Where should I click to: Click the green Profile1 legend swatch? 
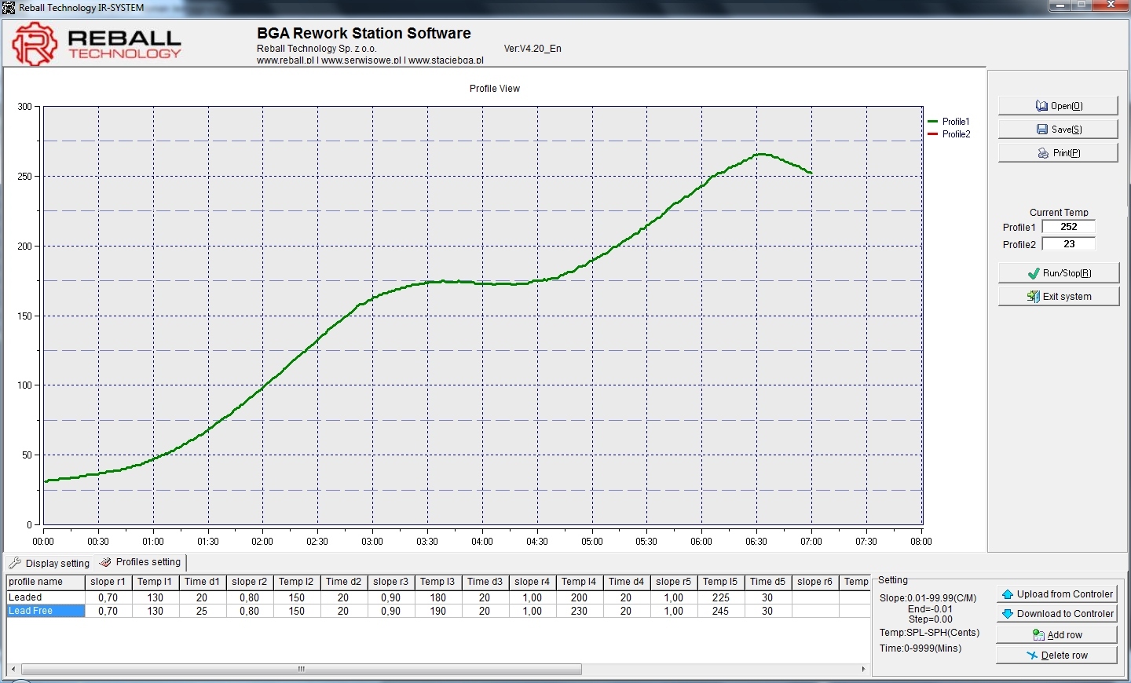[933, 122]
